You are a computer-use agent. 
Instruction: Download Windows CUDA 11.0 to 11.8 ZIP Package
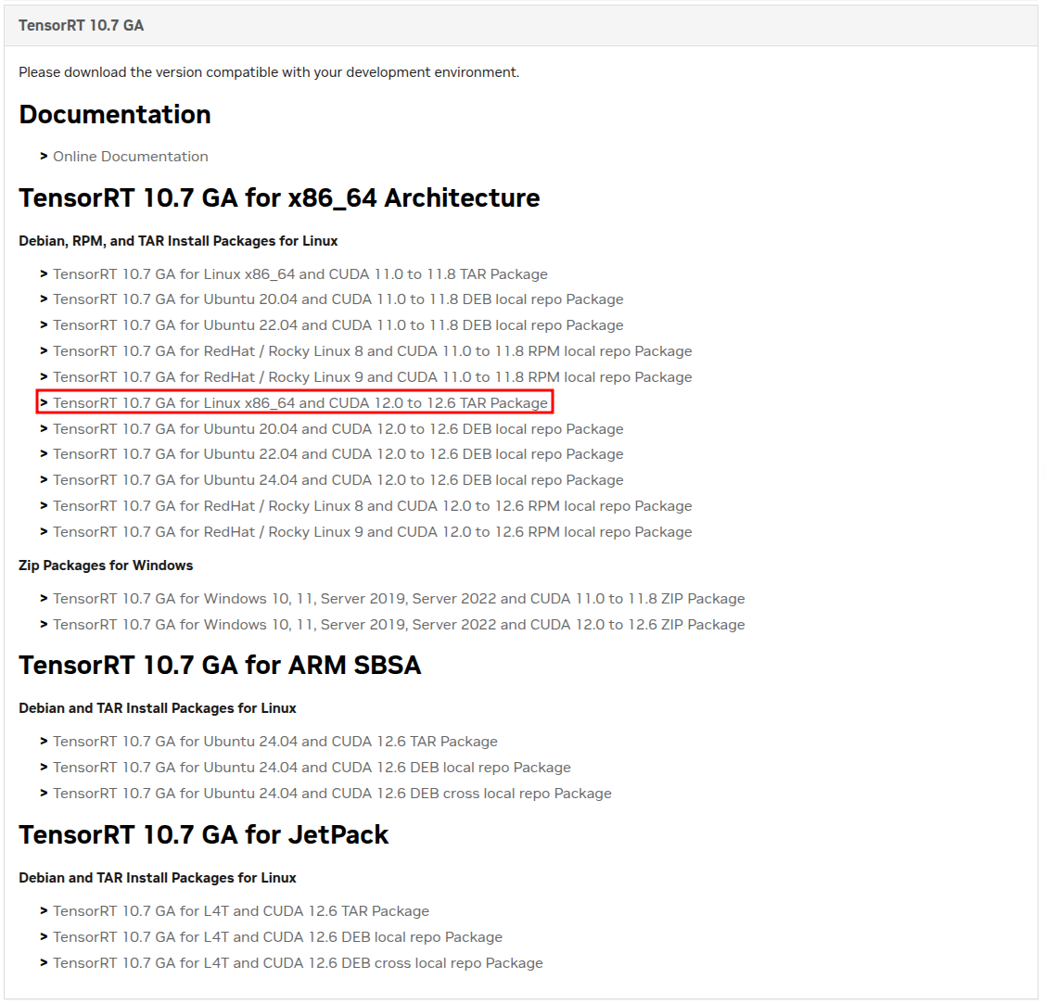pos(400,599)
